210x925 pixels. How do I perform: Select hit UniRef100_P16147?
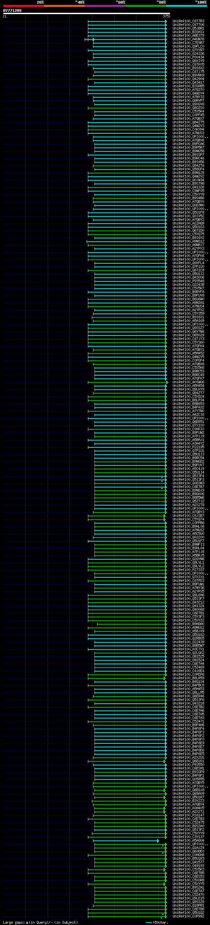click(188, 815)
